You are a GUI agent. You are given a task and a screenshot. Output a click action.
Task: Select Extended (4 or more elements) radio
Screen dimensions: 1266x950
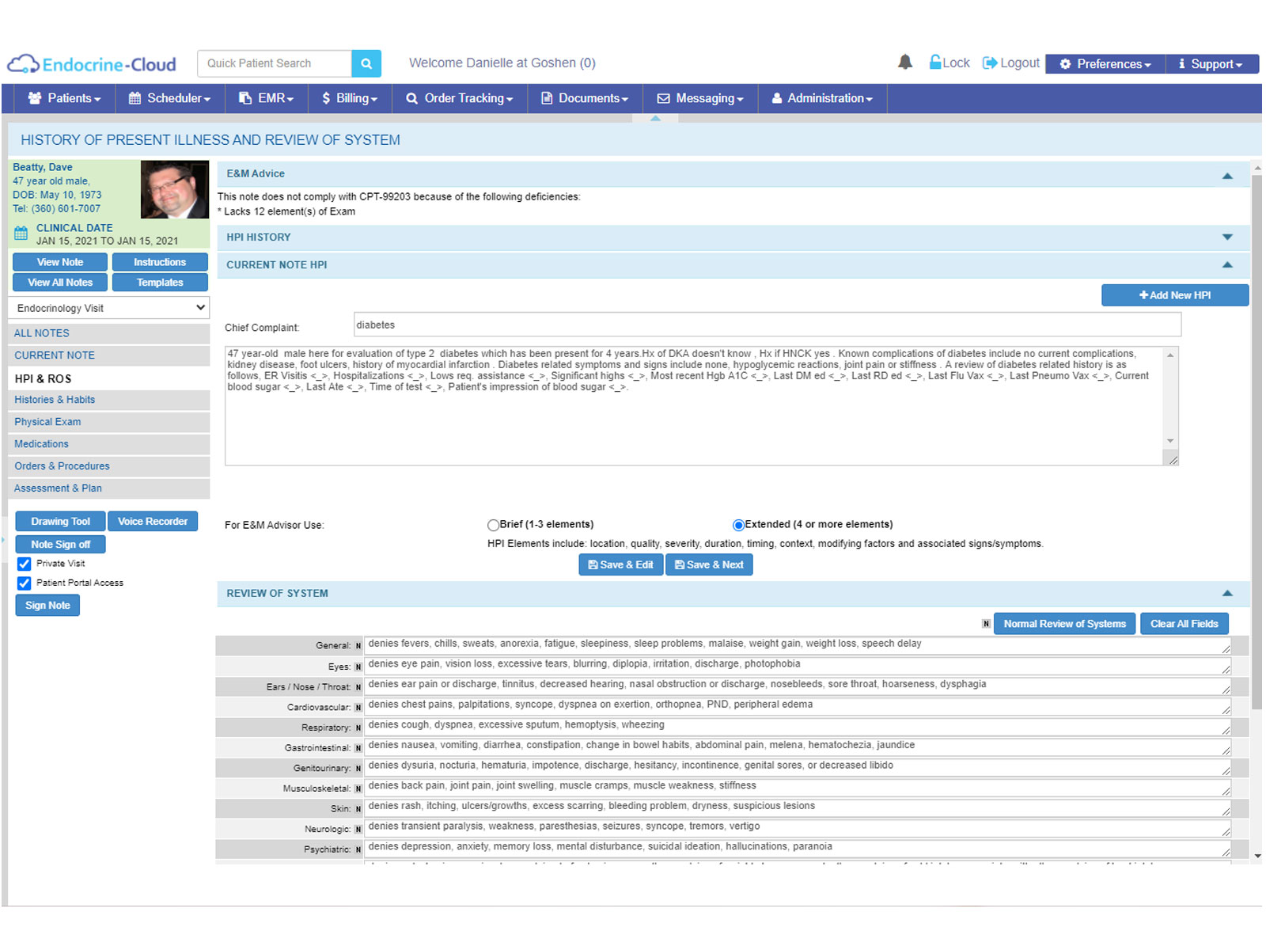click(738, 525)
